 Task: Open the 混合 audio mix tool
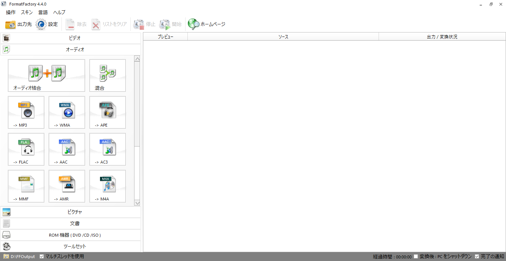pos(107,75)
